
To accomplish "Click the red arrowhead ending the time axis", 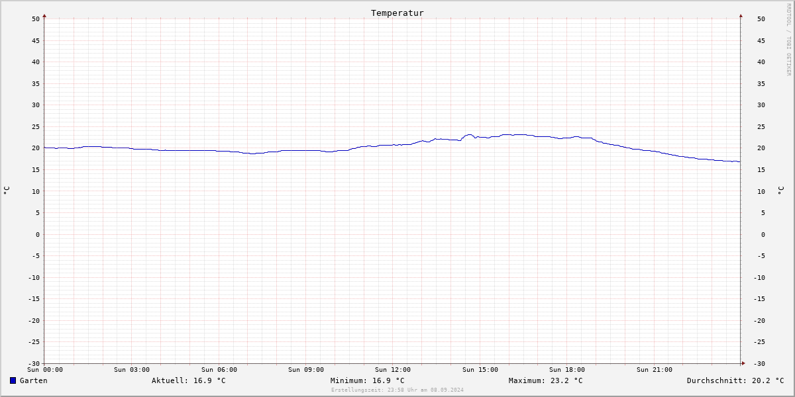I will [x=743, y=363].
